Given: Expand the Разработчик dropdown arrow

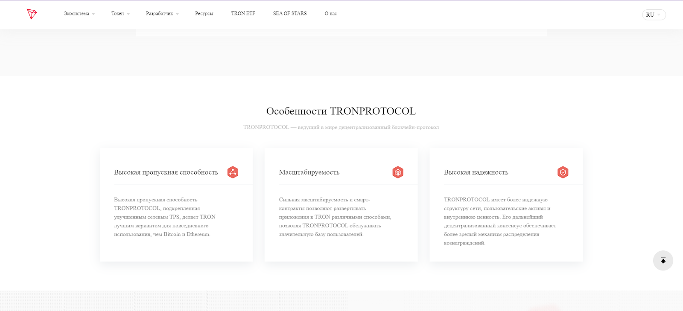Looking at the screenshot, I should coord(177,14).
